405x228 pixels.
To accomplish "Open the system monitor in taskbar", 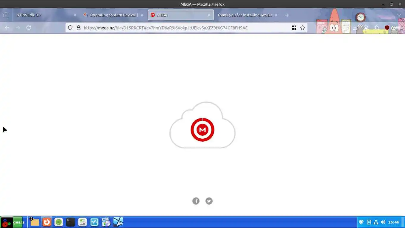I will (x=94, y=222).
